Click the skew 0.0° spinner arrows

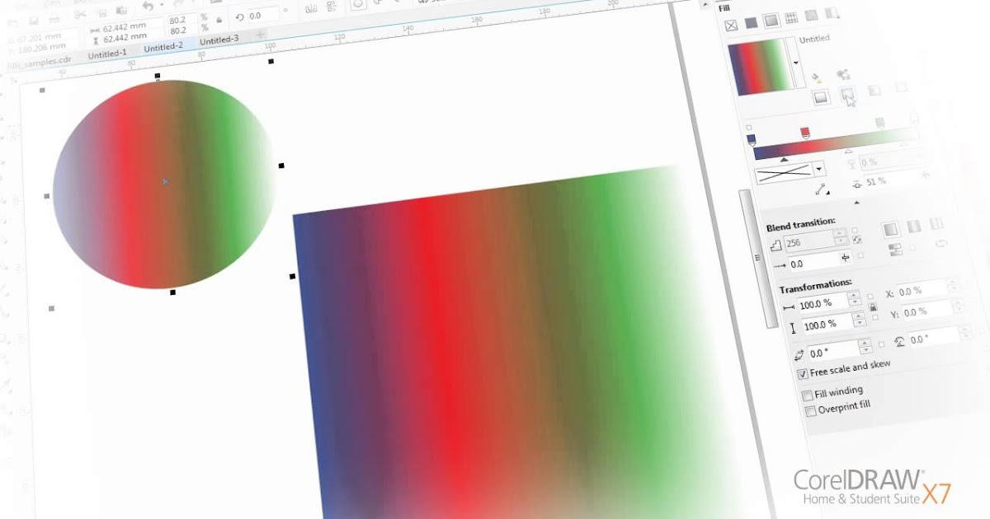[865, 348]
